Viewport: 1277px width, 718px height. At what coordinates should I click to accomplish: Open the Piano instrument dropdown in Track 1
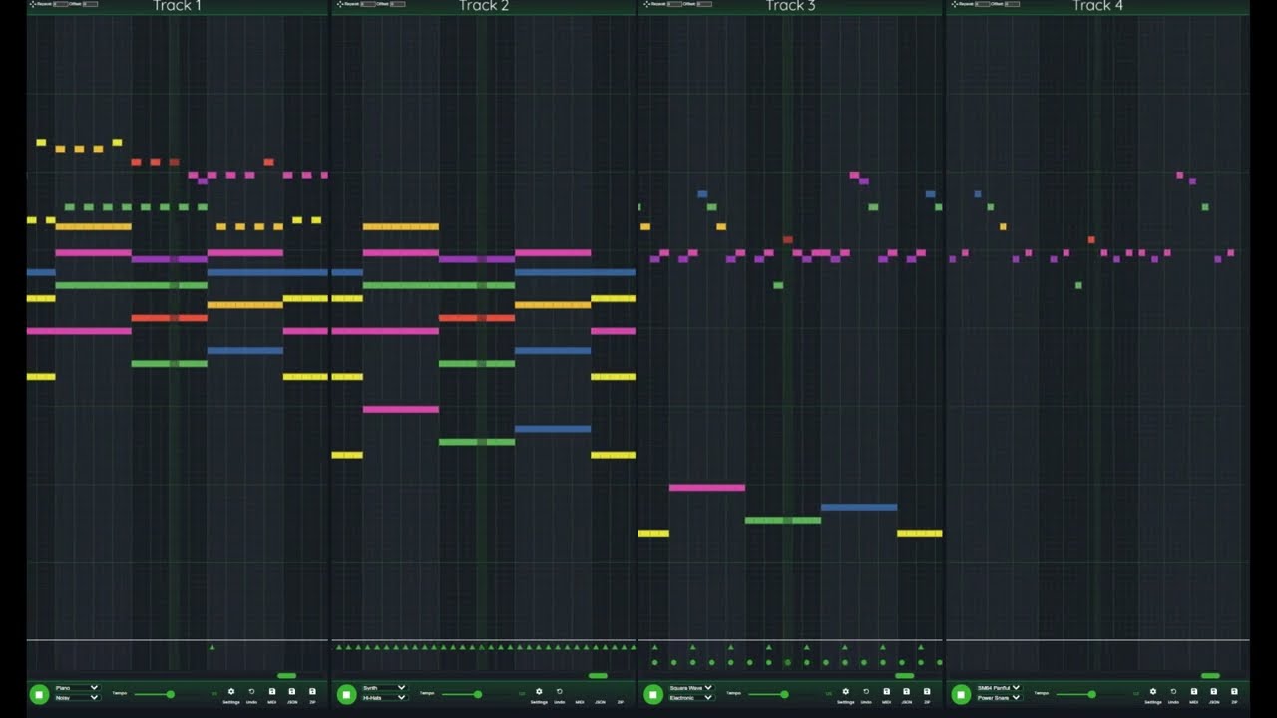(77, 688)
